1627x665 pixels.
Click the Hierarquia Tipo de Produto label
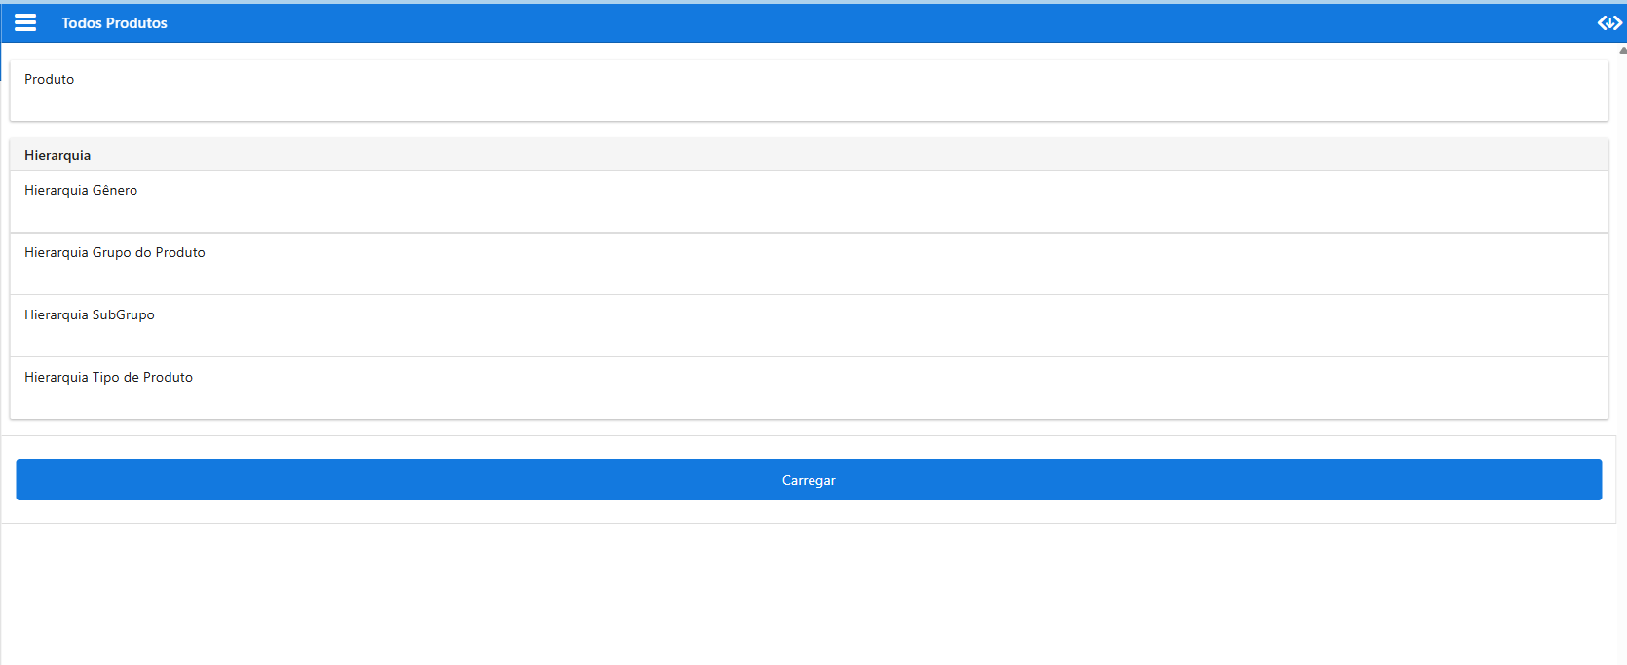click(108, 377)
